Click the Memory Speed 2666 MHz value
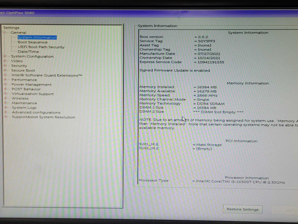This screenshot has height=224, width=298. [207, 96]
